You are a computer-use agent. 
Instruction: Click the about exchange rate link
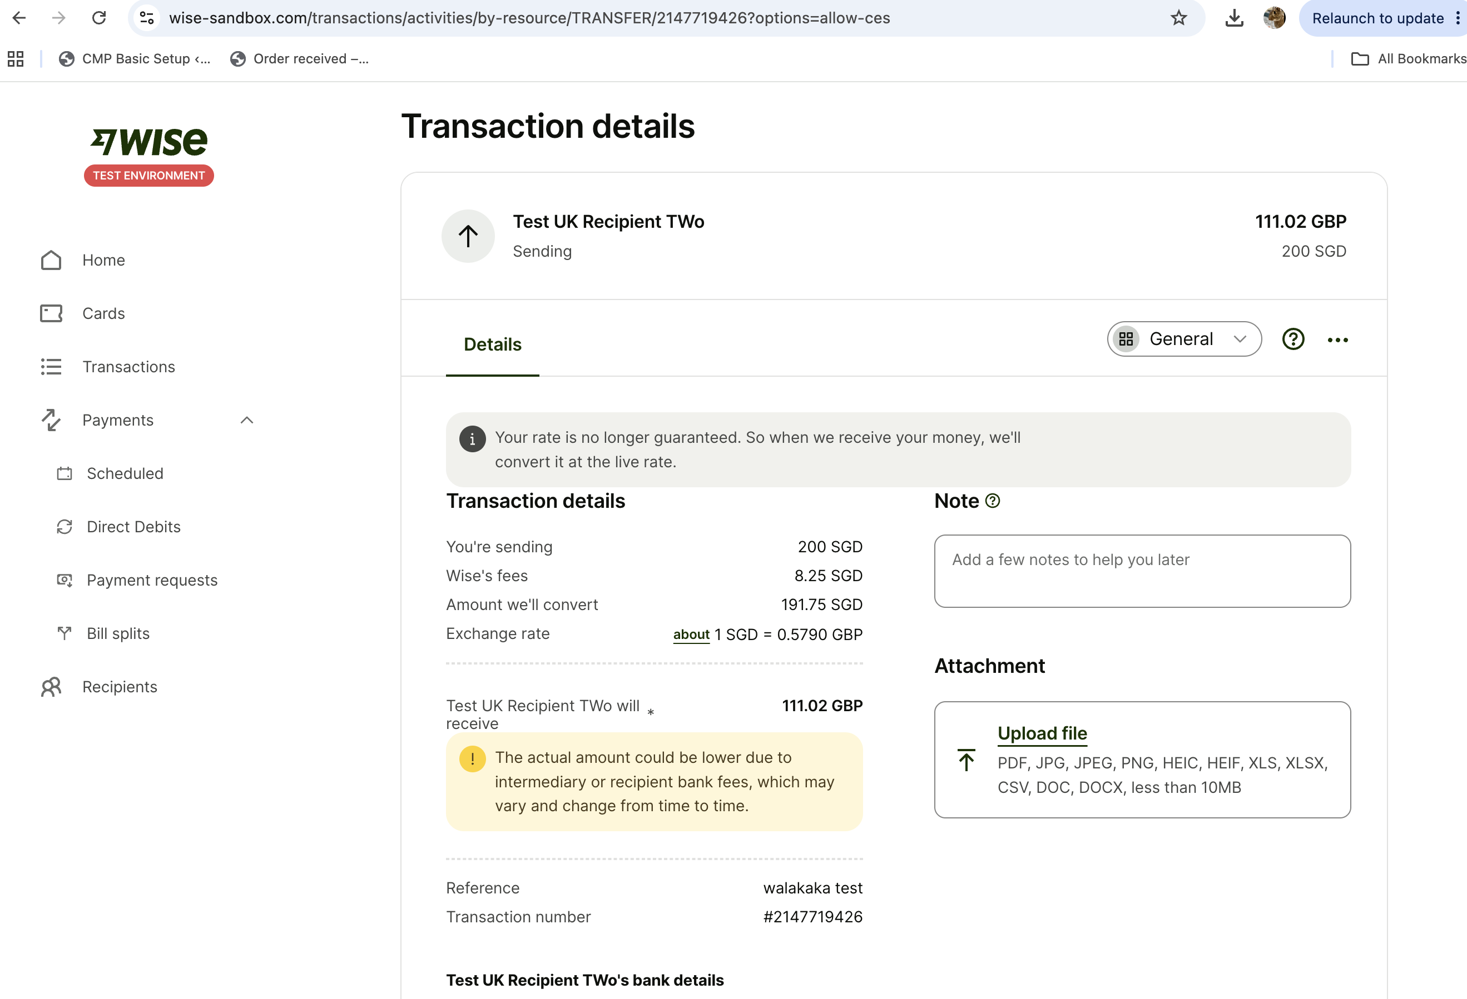[x=691, y=635]
